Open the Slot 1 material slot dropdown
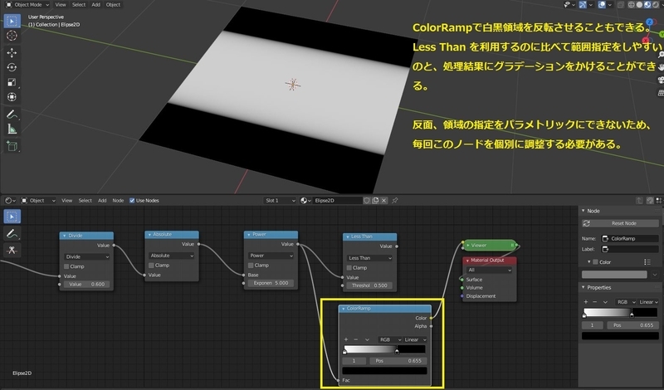Image resolution: width=664 pixels, height=390 pixels. [280, 200]
